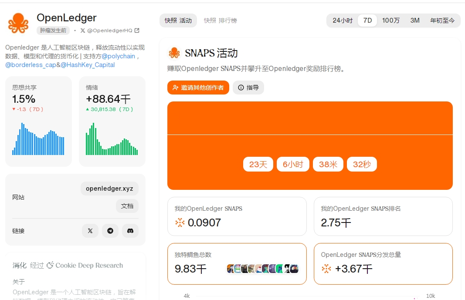Click the 肿瘤发生前 tag badge

click(x=53, y=30)
